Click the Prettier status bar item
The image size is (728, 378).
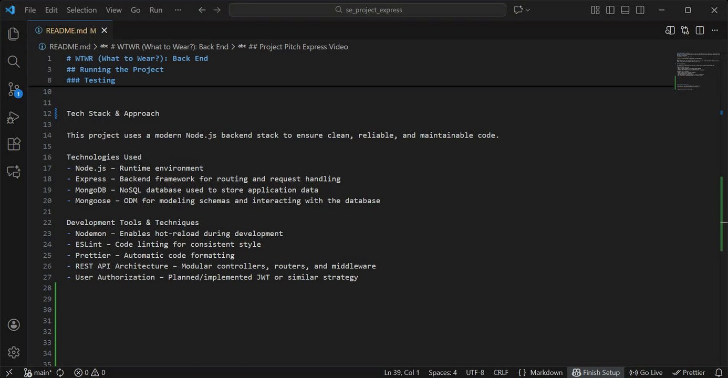(689, 372)
